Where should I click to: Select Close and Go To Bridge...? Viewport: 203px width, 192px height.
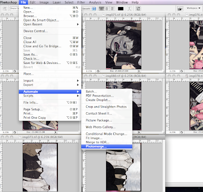pos(50,46)
